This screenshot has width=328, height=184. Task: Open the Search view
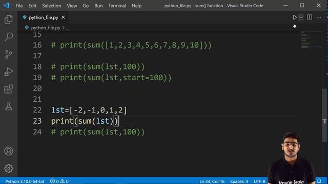[9, 37]
